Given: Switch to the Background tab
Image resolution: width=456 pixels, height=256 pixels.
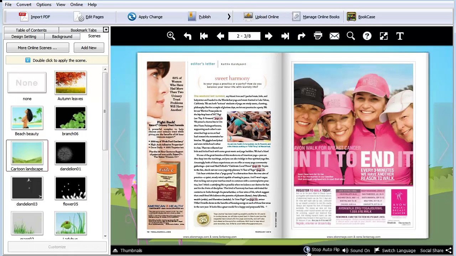Looking at the screenshot, I should (x=62, y=37).
